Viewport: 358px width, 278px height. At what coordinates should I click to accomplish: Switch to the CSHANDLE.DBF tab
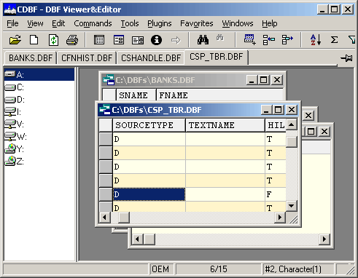(151, 58)
